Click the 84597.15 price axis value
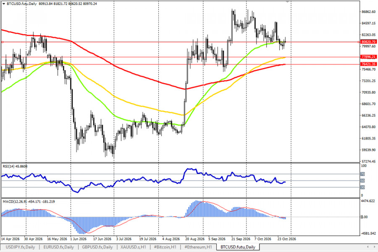 pyautogui.click(x=369, y=24)
